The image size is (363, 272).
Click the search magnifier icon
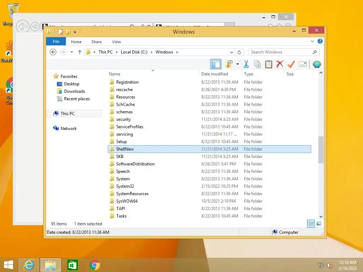314,52
